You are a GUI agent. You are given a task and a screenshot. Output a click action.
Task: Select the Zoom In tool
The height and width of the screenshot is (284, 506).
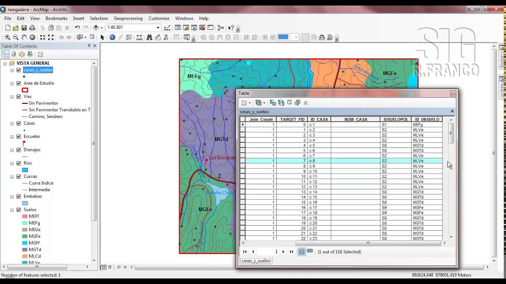pyautogui.click(x=8, y=37)
